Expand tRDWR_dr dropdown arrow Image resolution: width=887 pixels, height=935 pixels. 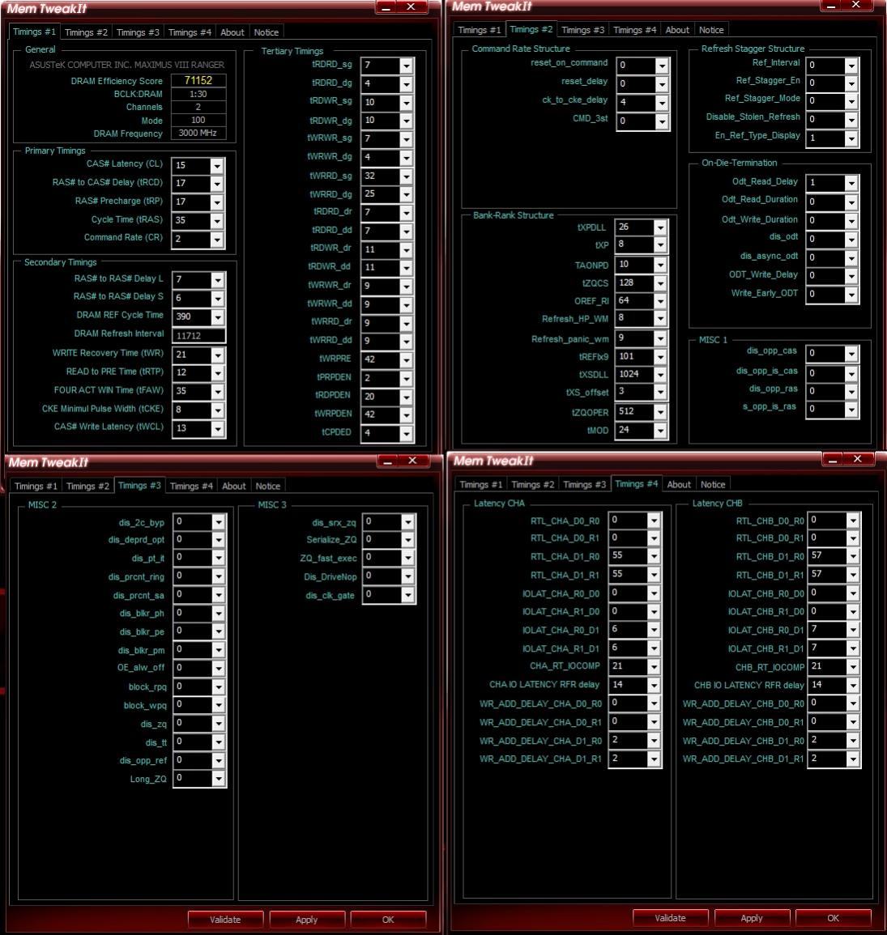pyautogui.click(x=406, y=250)
